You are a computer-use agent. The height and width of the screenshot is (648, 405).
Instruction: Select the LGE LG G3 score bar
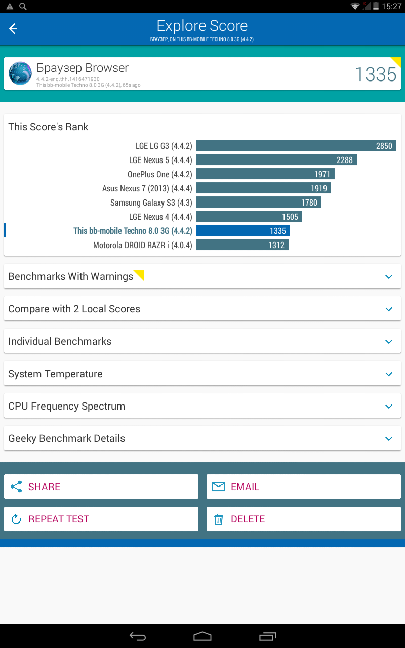coord(296,146)
